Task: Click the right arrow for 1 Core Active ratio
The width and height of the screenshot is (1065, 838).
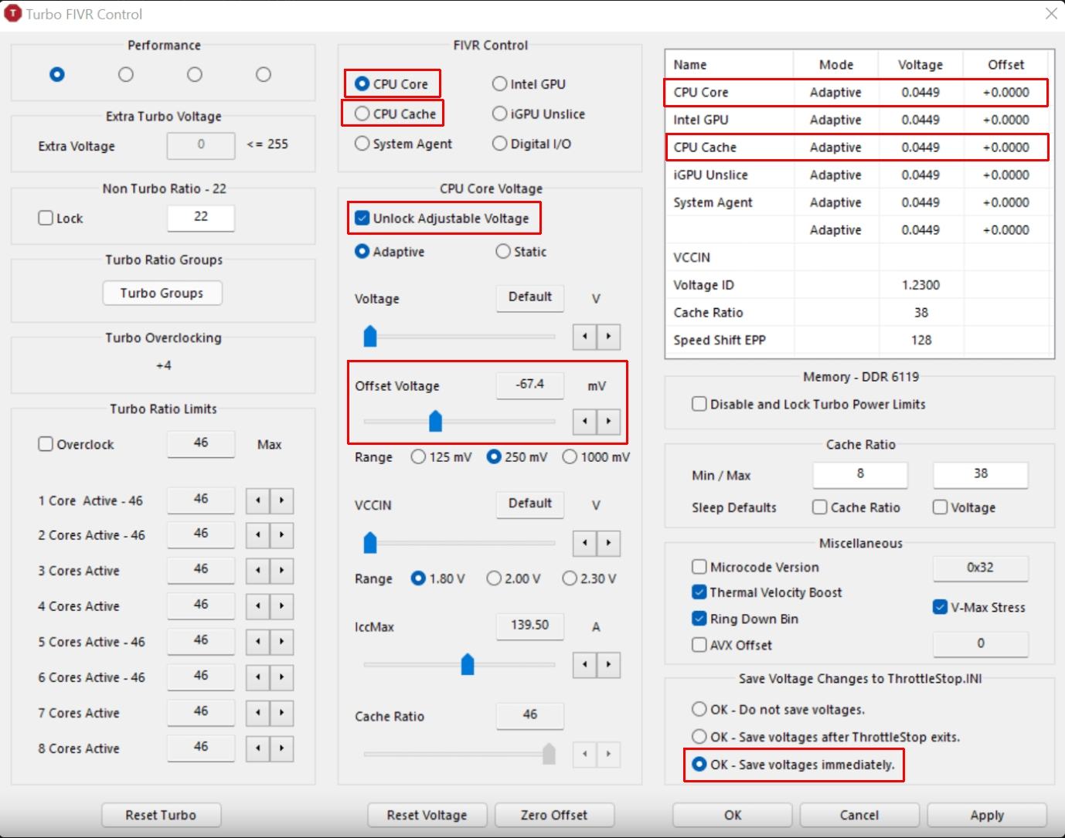Action: pos(281,500)
